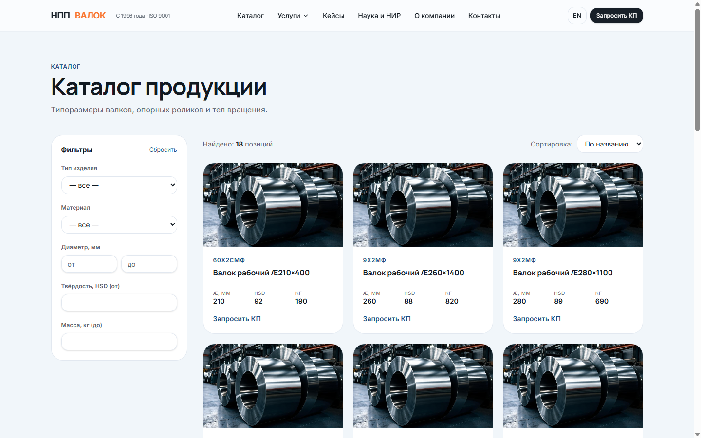The image size is (701, 438).
Task: Focus the diameter 'до' input field
Action: pos(149,264)
